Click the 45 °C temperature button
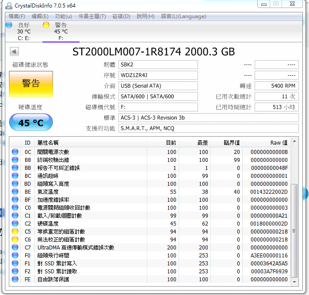309x295 pixels. (31, 122)
